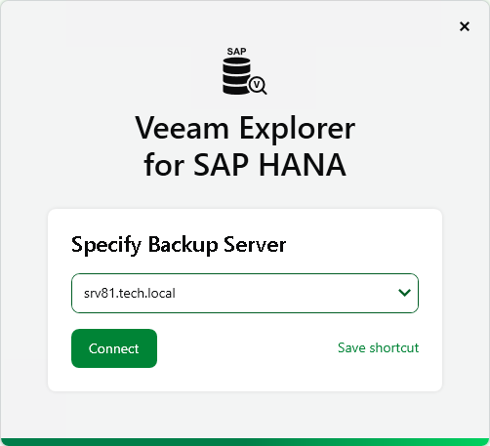Click empty space between Connect and Save shortcut
This screenshot has height=446, width=490.
coord(247,348)
